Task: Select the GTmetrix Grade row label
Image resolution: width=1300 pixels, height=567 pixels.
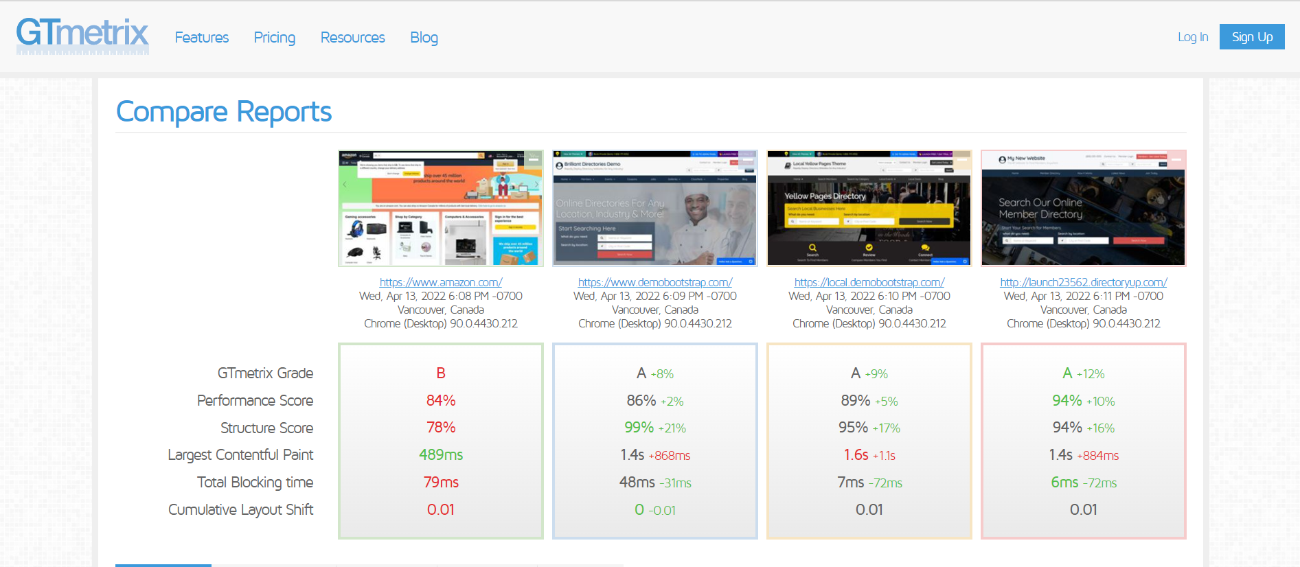Action: pos(265,373)
